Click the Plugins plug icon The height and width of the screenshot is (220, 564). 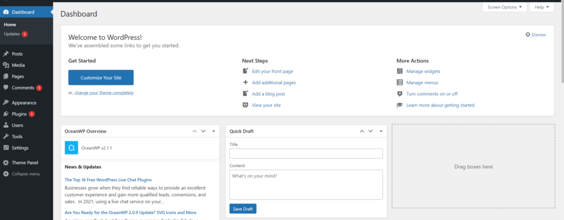pos(6,114)
